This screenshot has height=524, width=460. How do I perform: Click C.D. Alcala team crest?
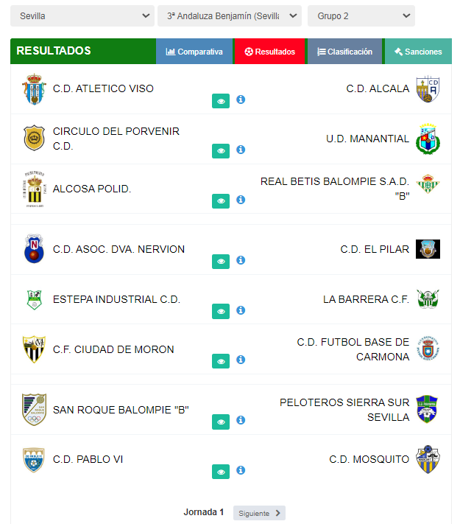[x=428, y=88]
